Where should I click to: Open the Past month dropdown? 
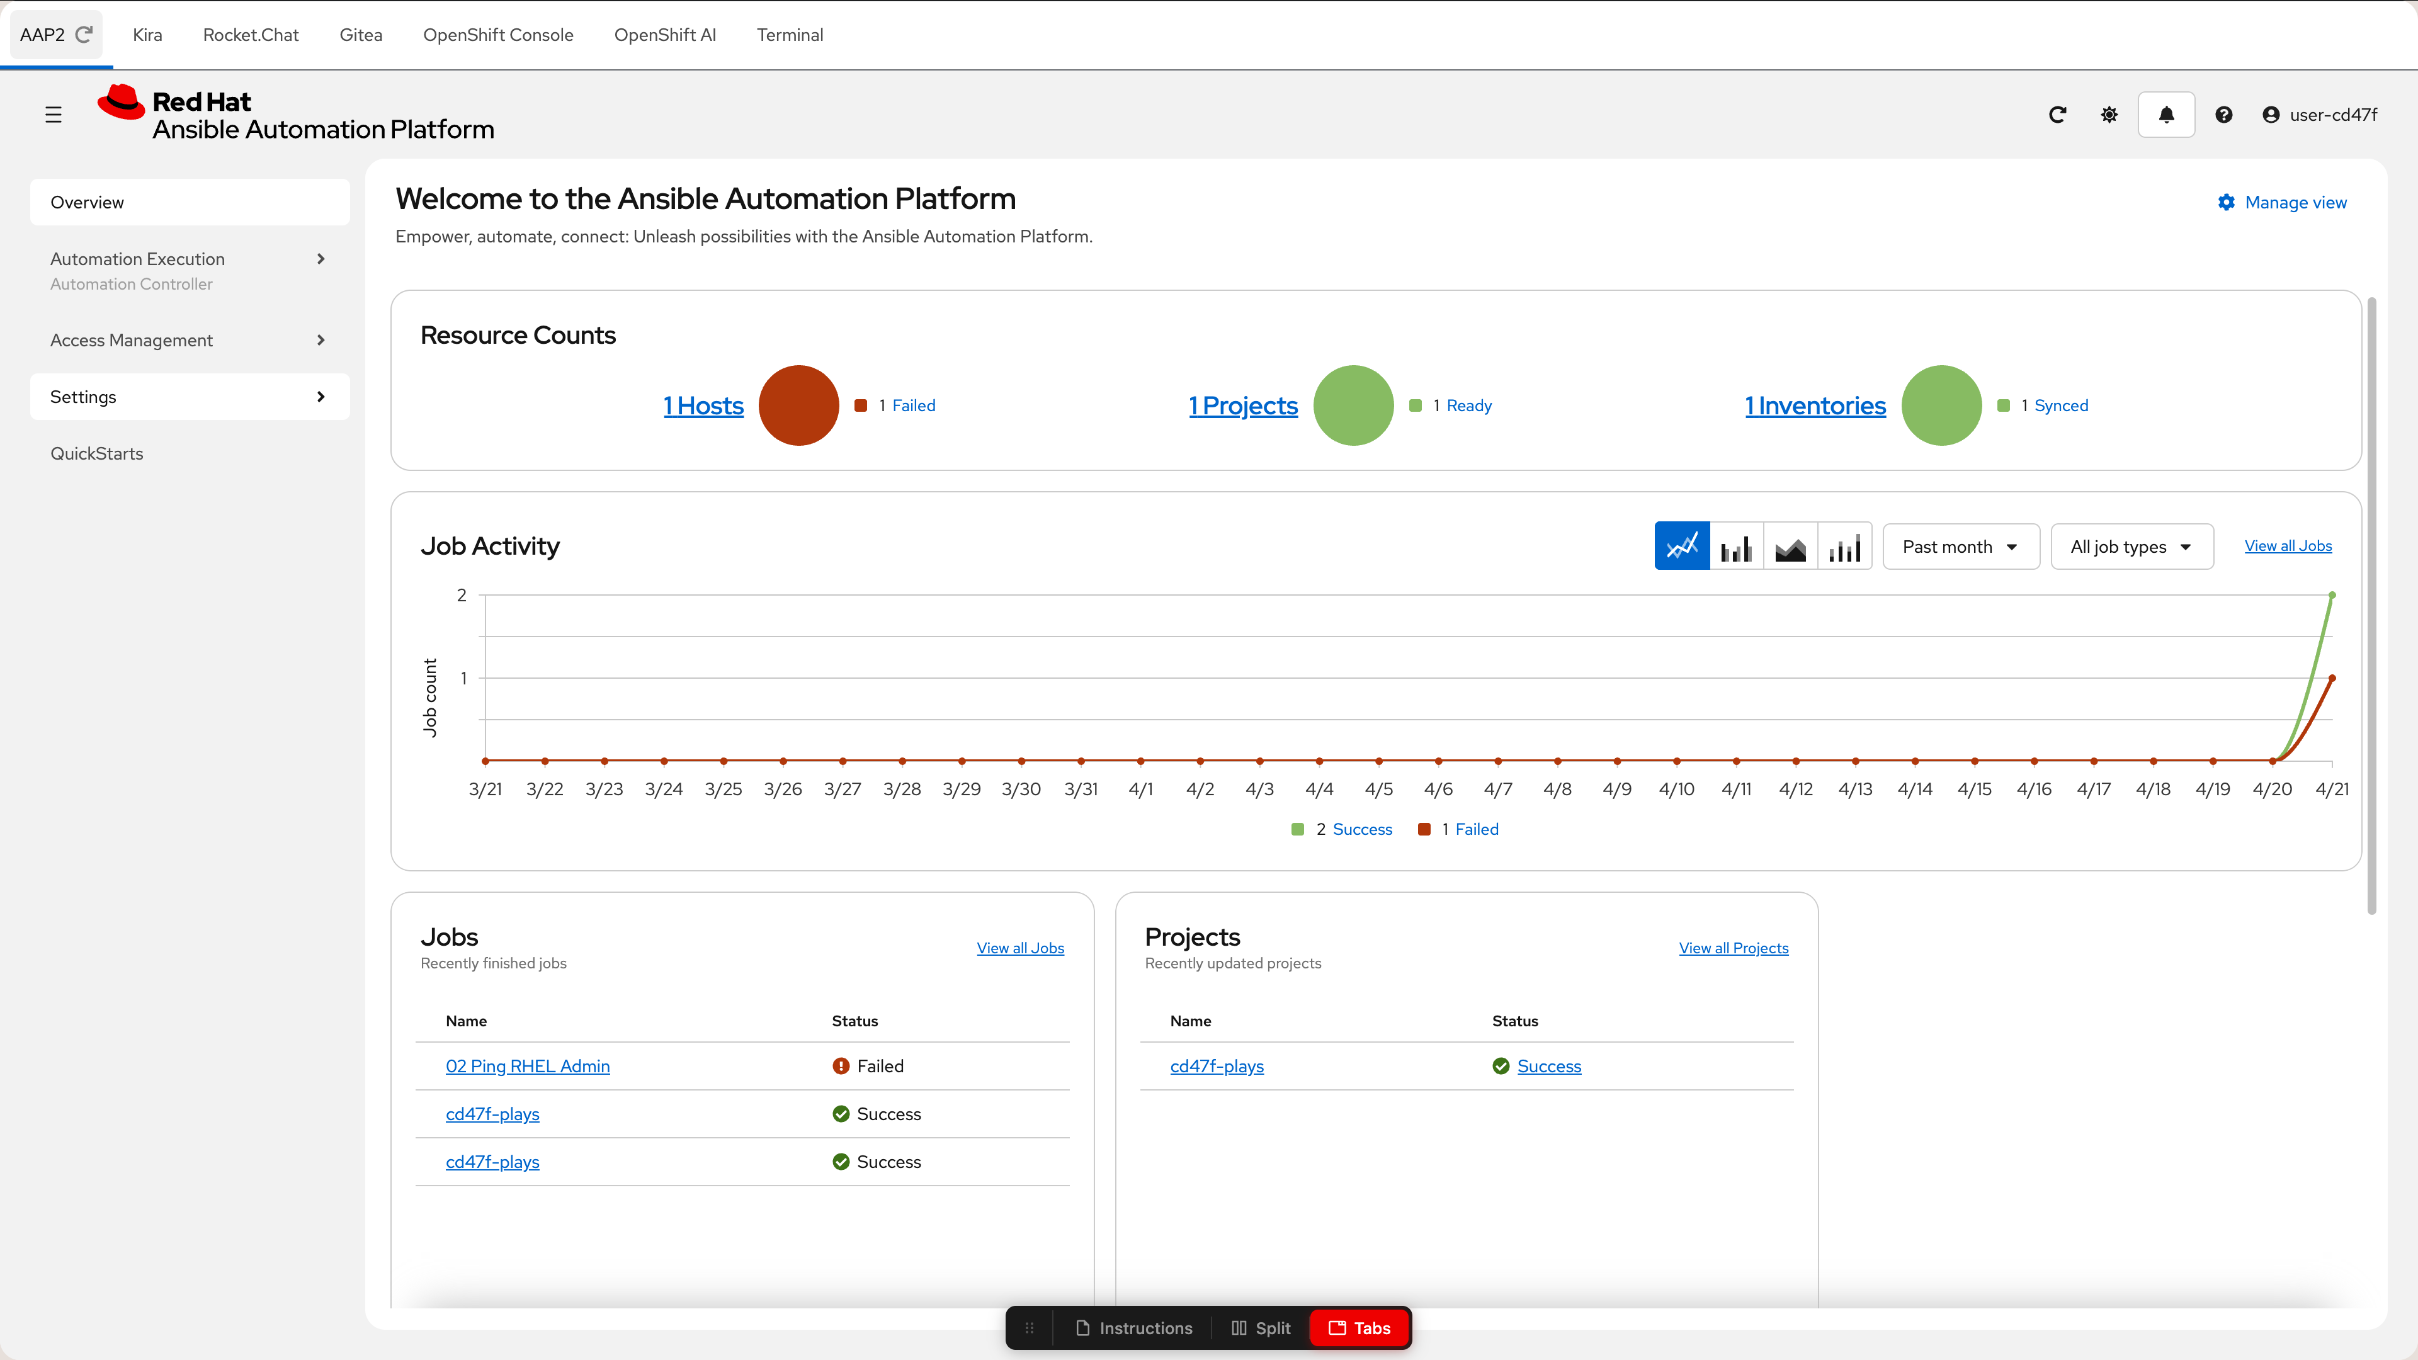click(1961, 547)
